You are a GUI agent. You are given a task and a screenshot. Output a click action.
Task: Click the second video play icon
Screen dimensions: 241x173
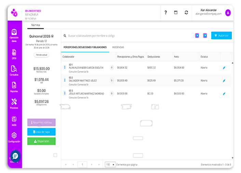pos(205,35)
